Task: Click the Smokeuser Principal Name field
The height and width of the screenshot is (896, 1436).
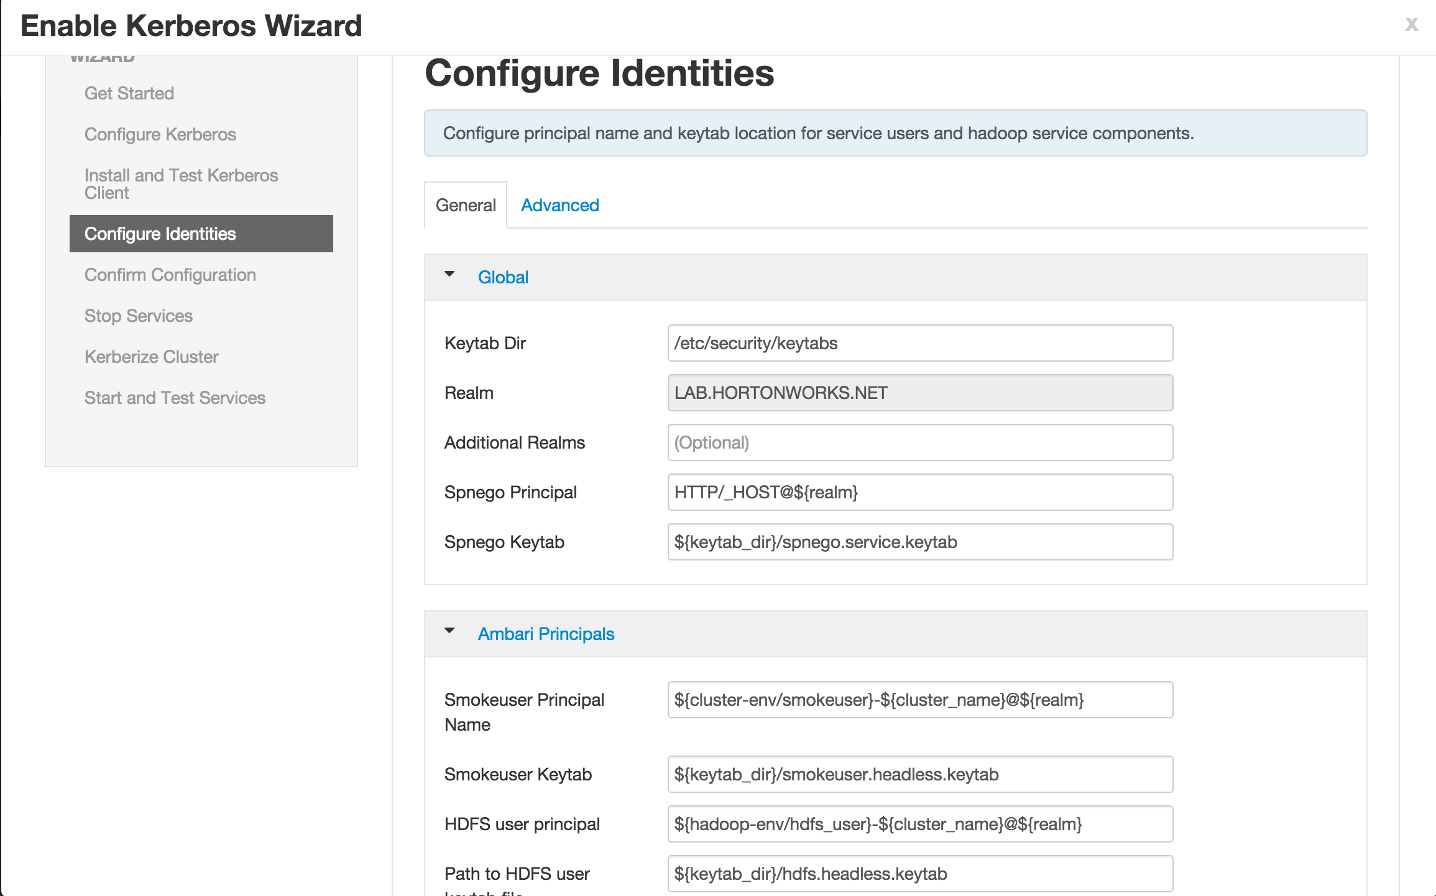Action: [x=919, y=700]
